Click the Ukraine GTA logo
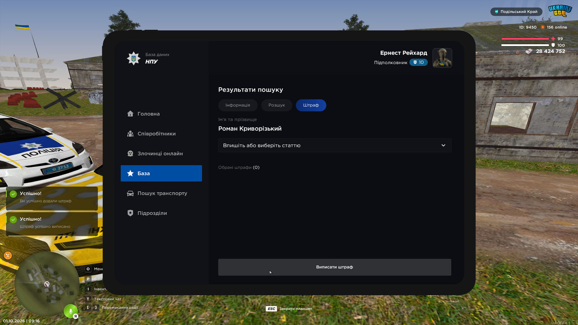 tap(560, 11)
